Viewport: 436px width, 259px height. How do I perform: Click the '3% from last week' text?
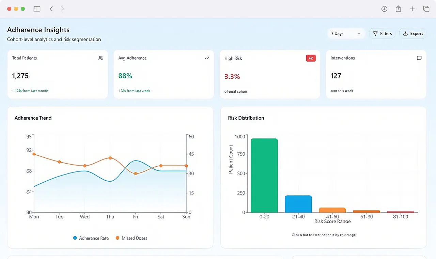click(x=136, y=91)
